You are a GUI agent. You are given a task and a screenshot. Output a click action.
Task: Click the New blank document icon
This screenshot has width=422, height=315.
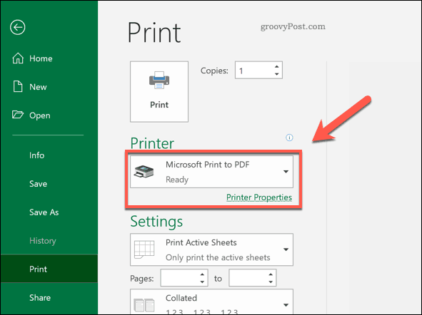18,86
